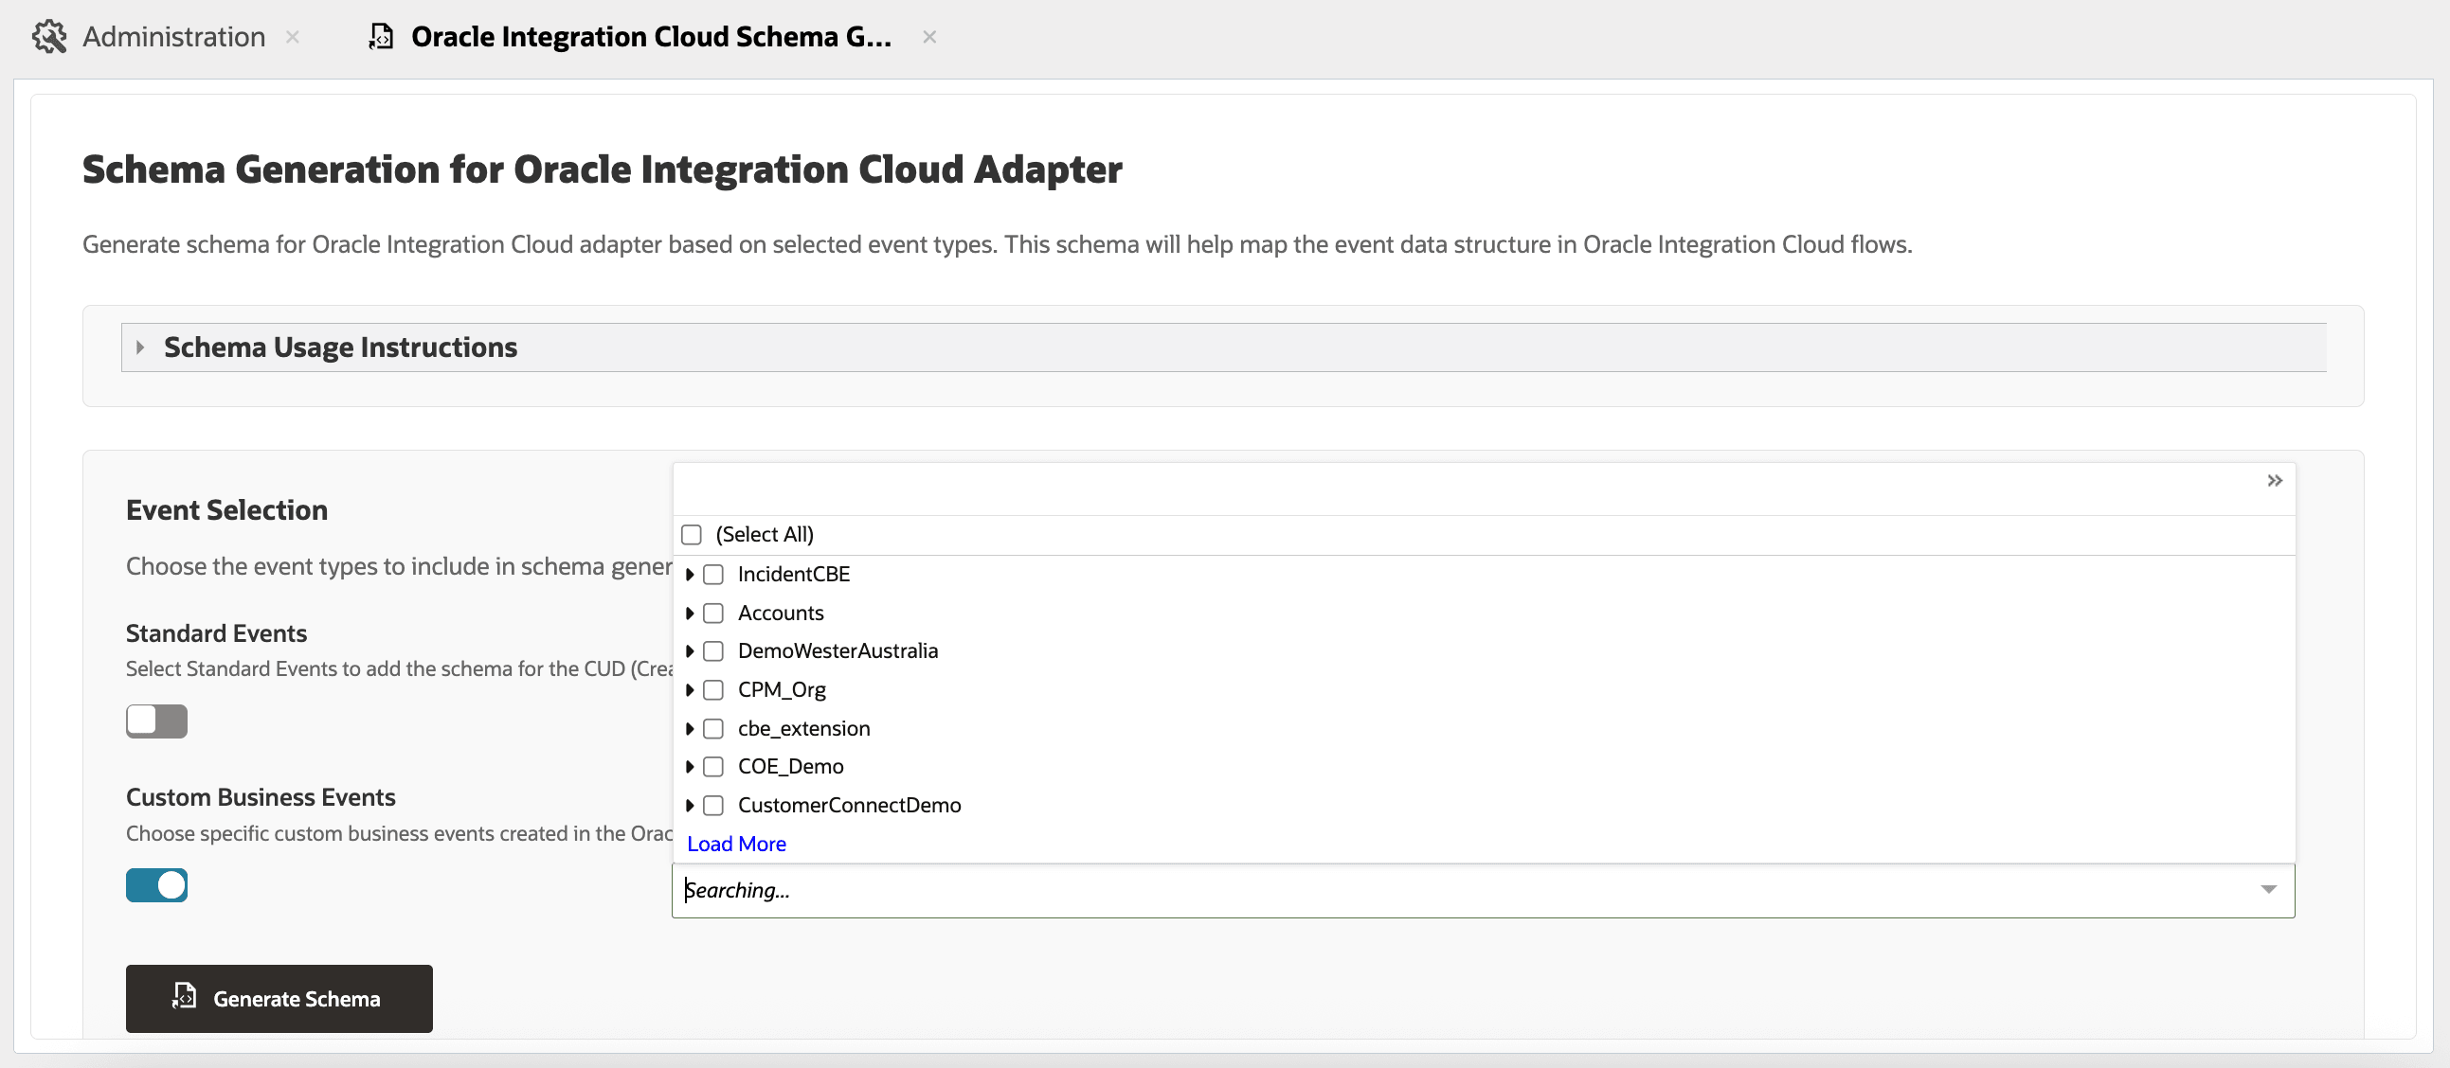The width and height of the screenshot is (2450, 1068).
Task: Expand the Accounts tree node arrow
Action: [x=690, y=613]
